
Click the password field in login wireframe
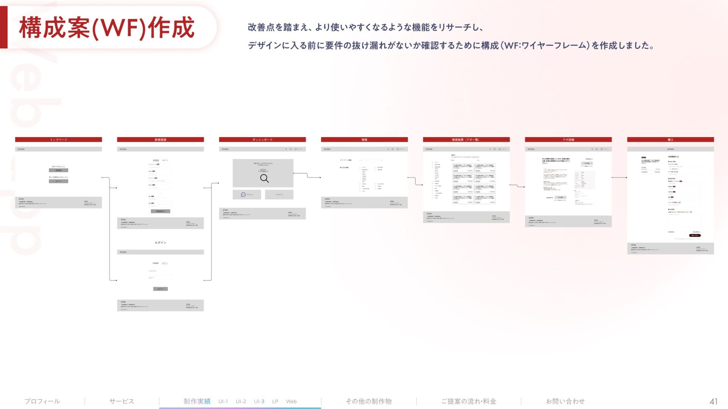click(160, 280)
